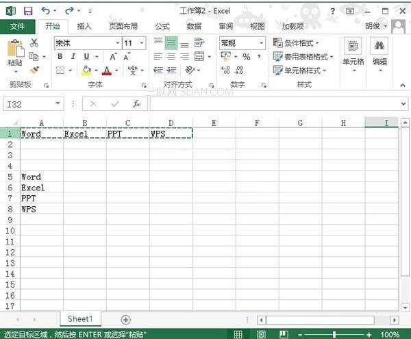
Task: Click the zoom slider handle
Action: click(x=334, y=334)
